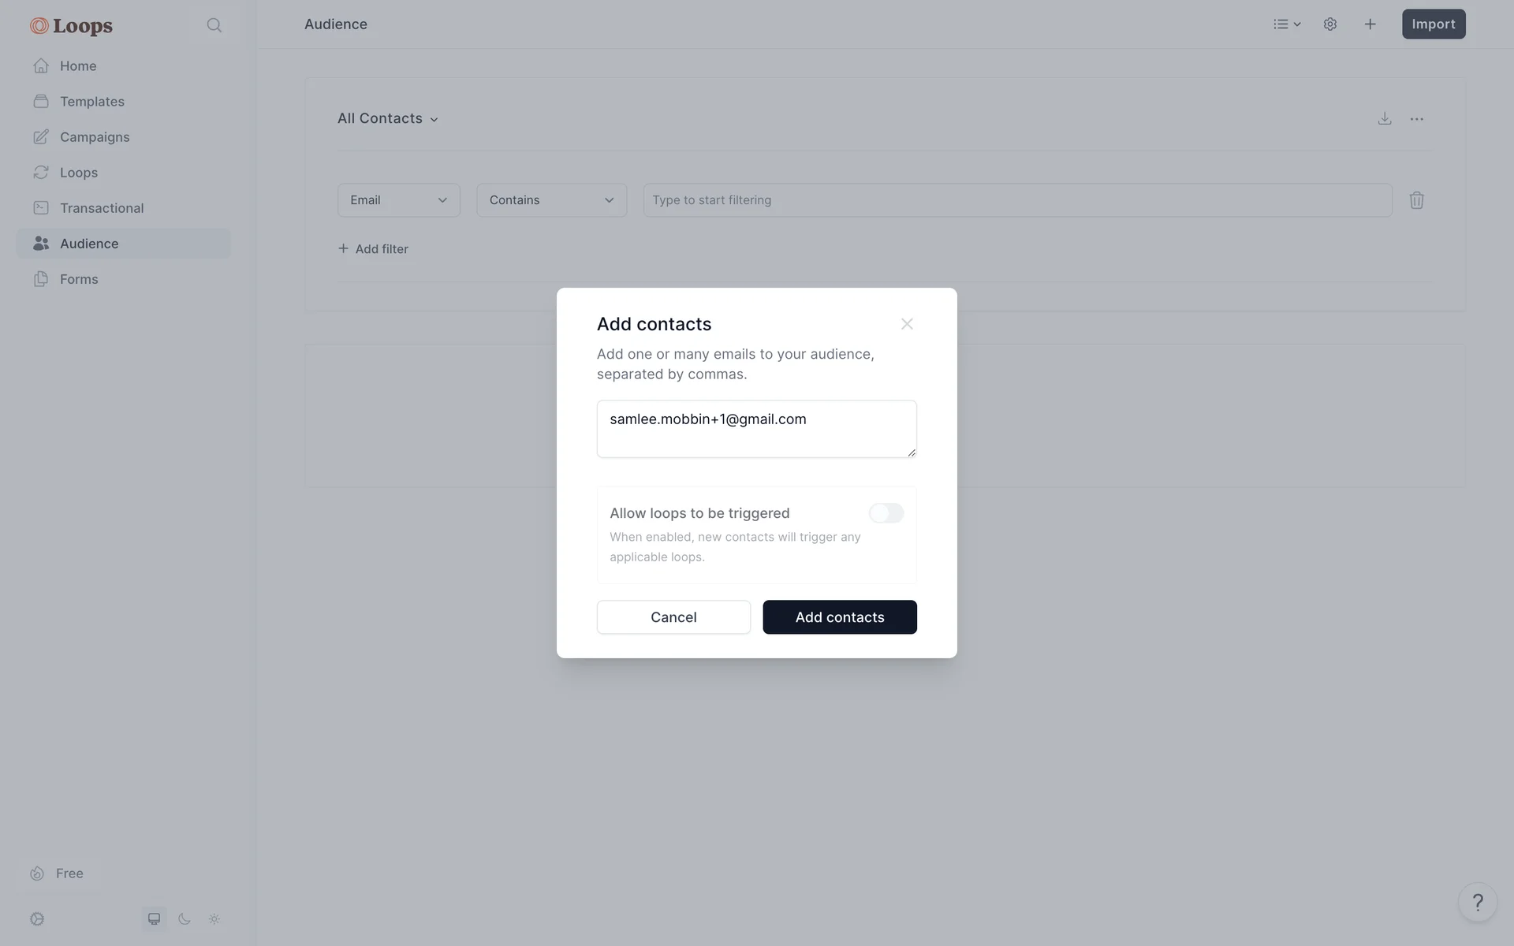Click Cancel in the dialog

coord(673,617)
